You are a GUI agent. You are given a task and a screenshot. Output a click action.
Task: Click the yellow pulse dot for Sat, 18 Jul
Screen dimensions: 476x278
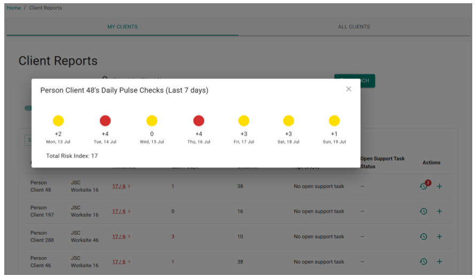coord(288,121)
